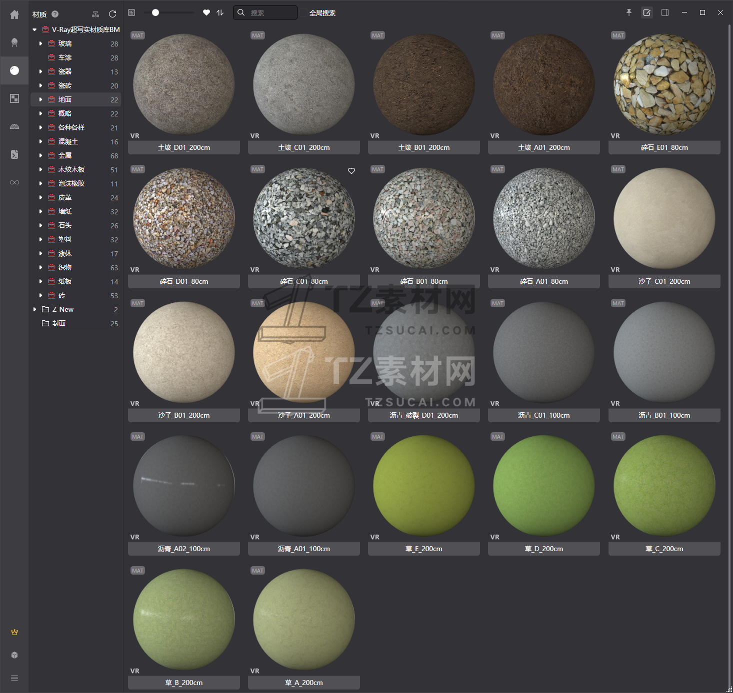Click the infinity icon in the sidebar
The height and width of the screenshot is (693, 733).
pos(14,182)
